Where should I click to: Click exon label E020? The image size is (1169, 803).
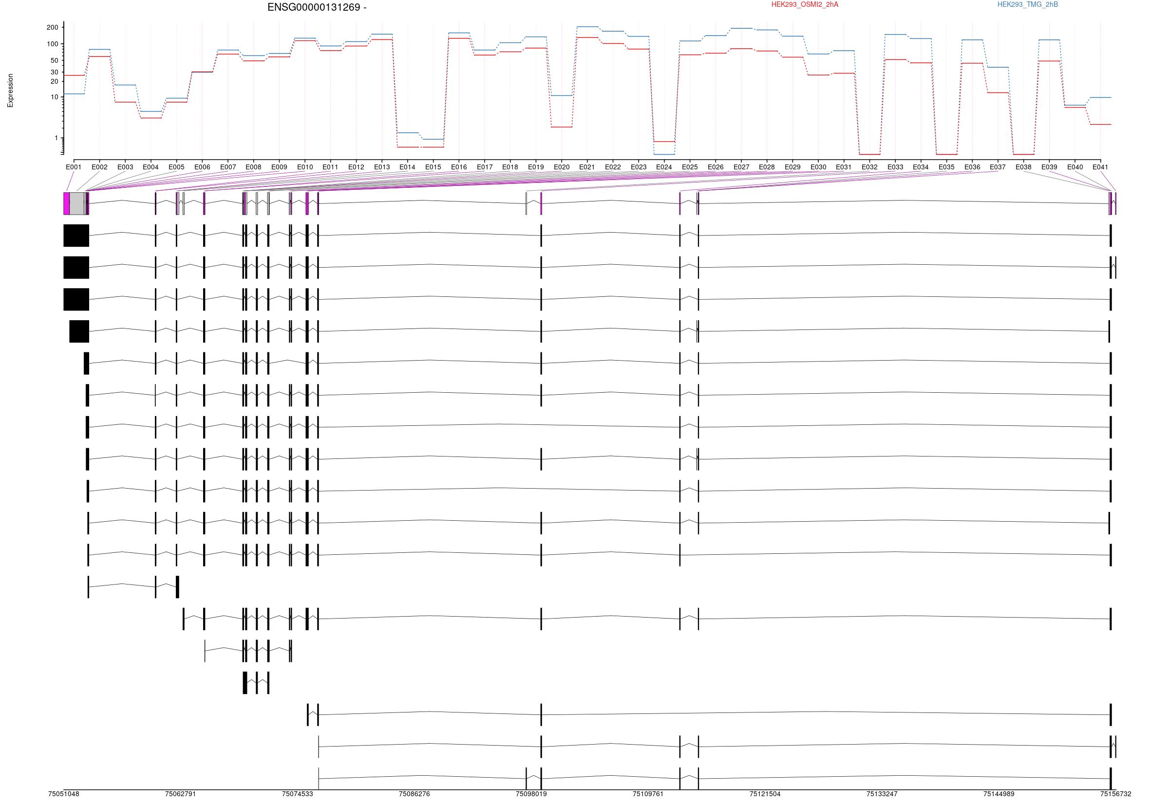click(561, 167)
